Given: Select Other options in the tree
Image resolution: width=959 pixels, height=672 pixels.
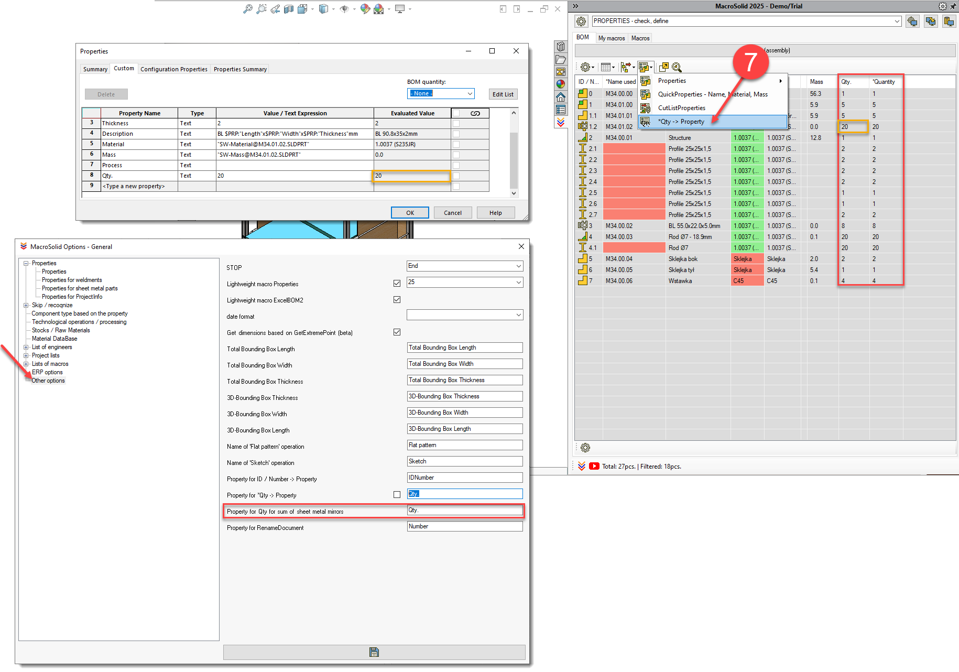Looking at the screenshot, I should point(48,381).
